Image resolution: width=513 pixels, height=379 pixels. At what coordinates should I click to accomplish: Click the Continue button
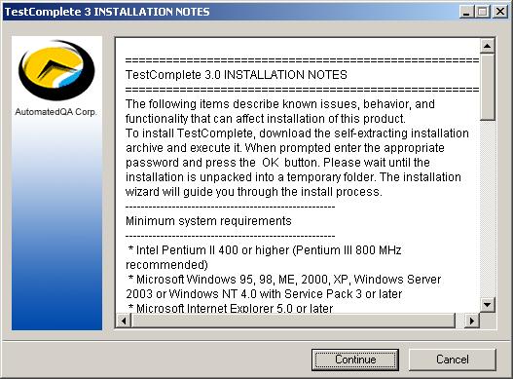[x=355, y=360]
